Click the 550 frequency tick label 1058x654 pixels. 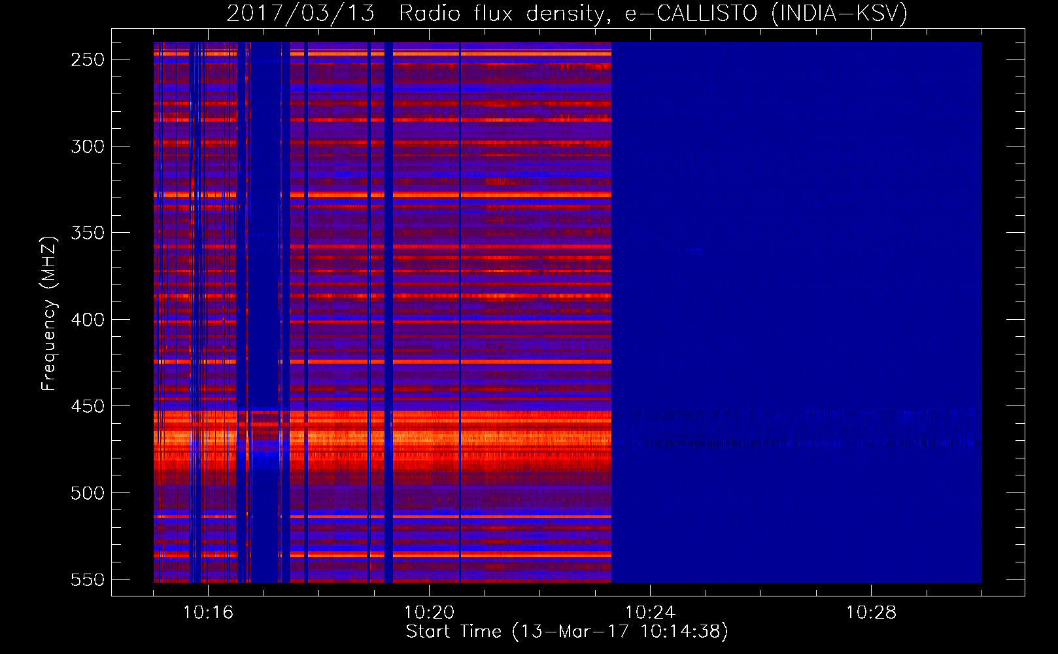tap(88, 579)
